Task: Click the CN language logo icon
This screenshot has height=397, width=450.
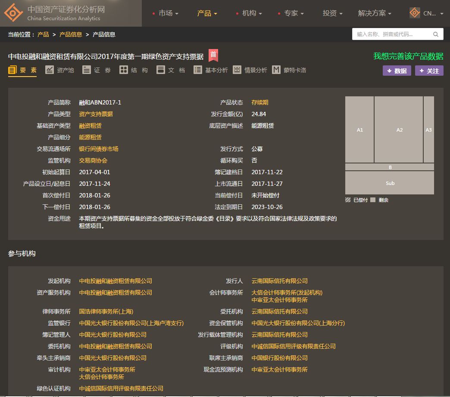Action: pyautogui.click(x=415, y=13)
